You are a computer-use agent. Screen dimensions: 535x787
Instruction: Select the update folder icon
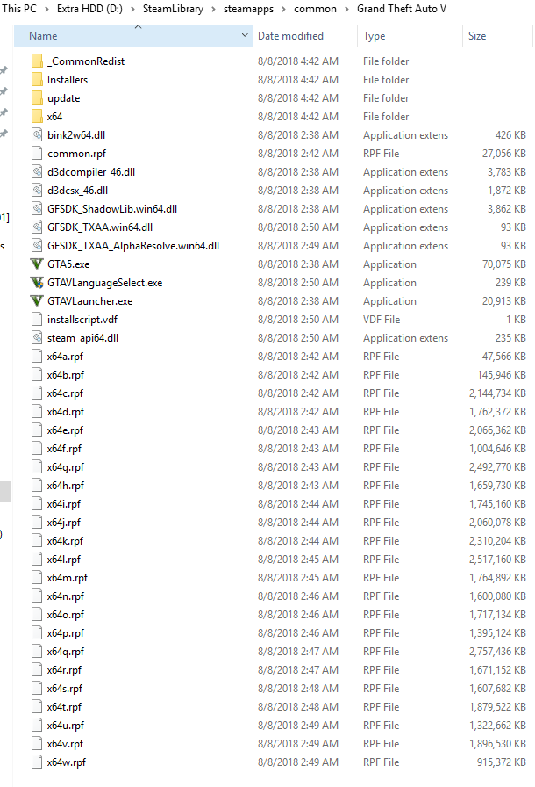pyautogui.click(x=37, y=98)
